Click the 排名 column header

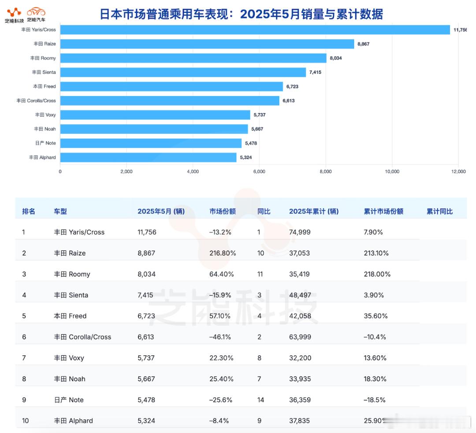[x=29, y=211]
